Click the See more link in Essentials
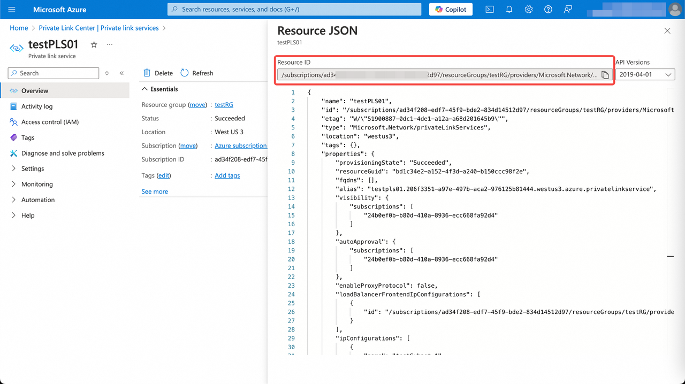Image resolution: width=685 pixels, height=384 pixels. click(x=155, y=191)
